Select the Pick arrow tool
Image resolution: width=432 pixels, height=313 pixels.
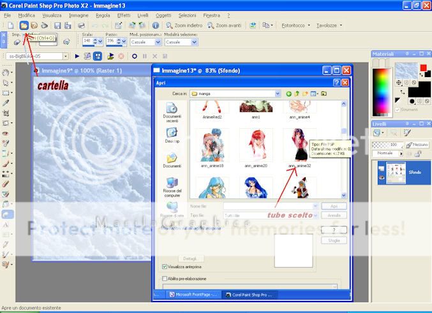[x=6, y=83]
